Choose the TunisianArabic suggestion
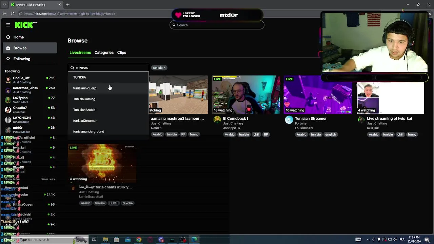 pos(108,110)
